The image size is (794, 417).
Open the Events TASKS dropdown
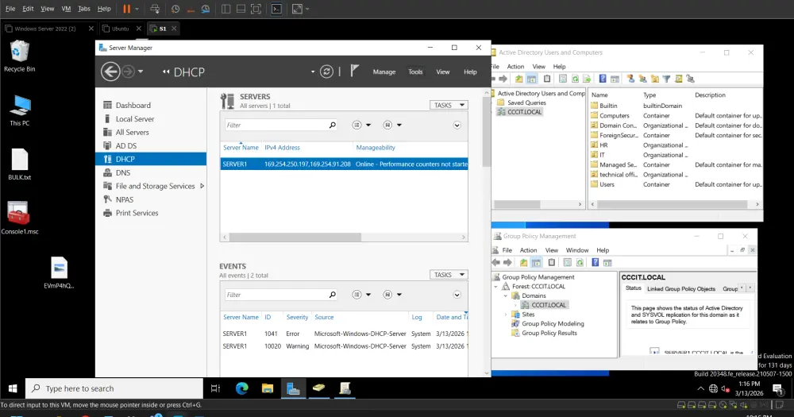tap(449, 275)
